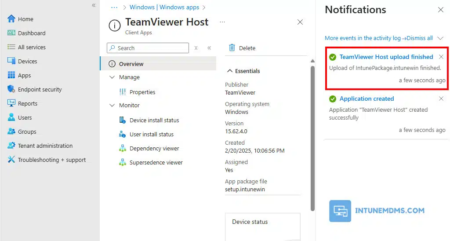Screen dimensions: 450x241
Task: Expand the notifications options chevron
Action: (x=440, y=38)
